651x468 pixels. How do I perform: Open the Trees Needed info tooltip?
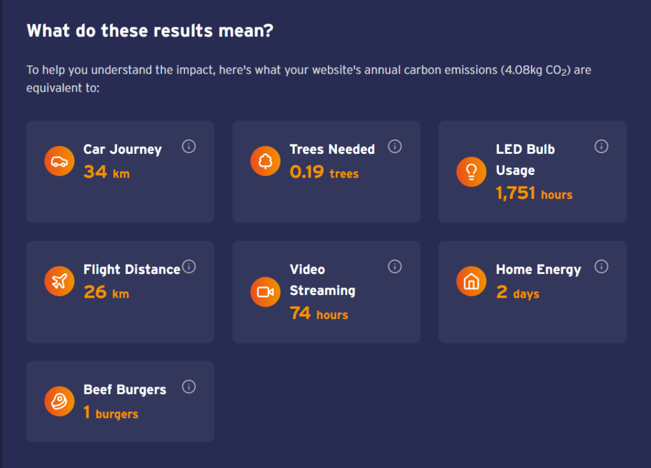395,146
